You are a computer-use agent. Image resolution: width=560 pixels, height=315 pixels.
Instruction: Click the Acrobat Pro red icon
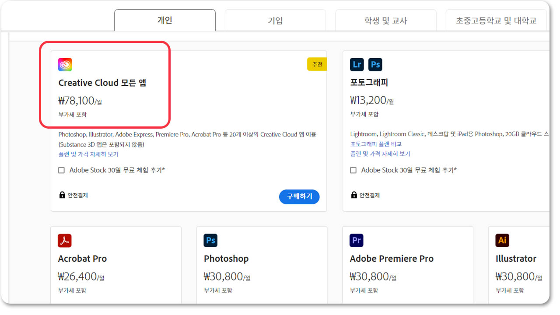(x=65, y=240)
